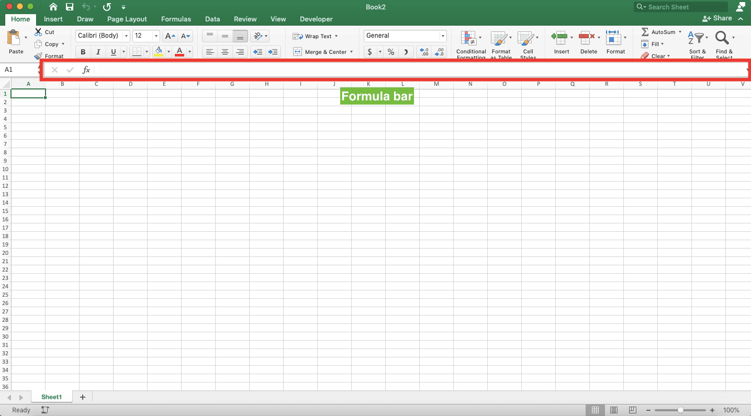This screenshot has height=416, width=751.
Task: Expand the font color dropdown arrow
Action: [x=189, y=52]
